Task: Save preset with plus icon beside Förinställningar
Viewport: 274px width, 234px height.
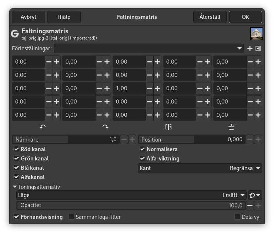Action: coord(250,48)
